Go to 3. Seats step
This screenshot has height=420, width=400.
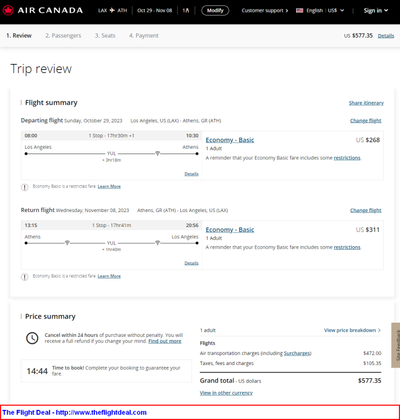click(105, 36)
